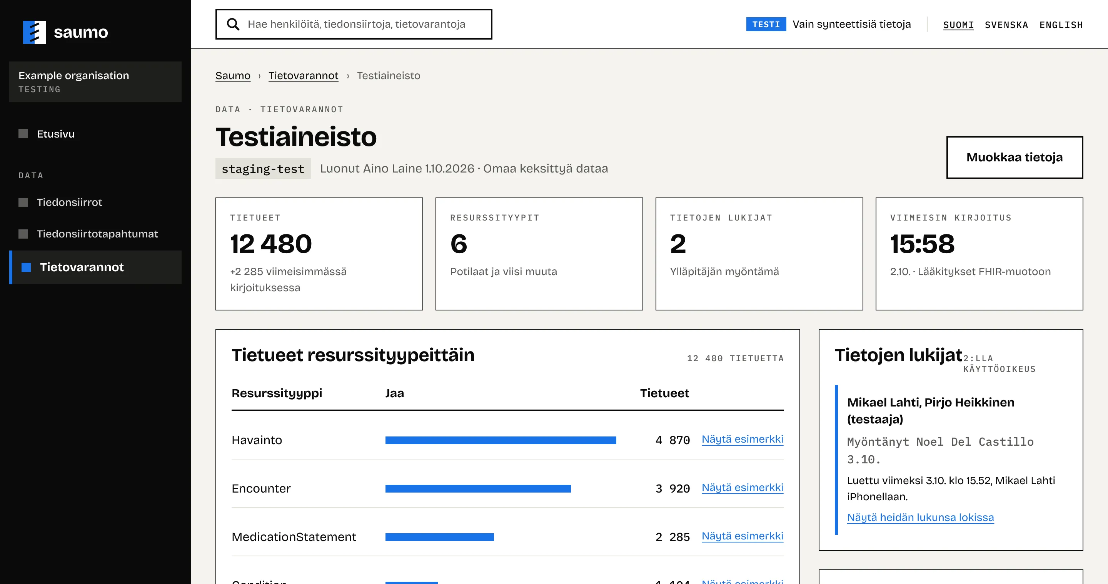This screenshot has height=584, width=1108.
Task: Show example for Havainto row
Action: (743, 439)
